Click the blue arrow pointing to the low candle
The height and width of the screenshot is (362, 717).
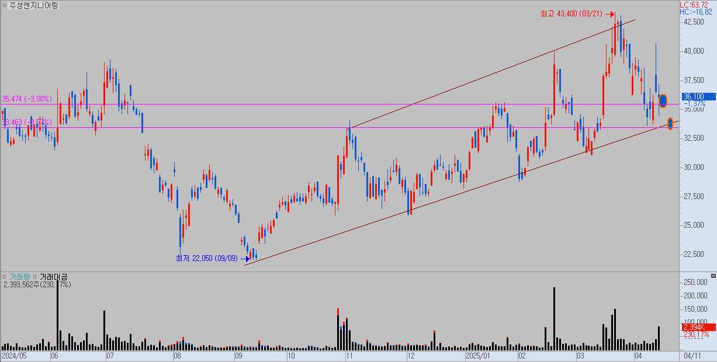[x=245, y=258]
